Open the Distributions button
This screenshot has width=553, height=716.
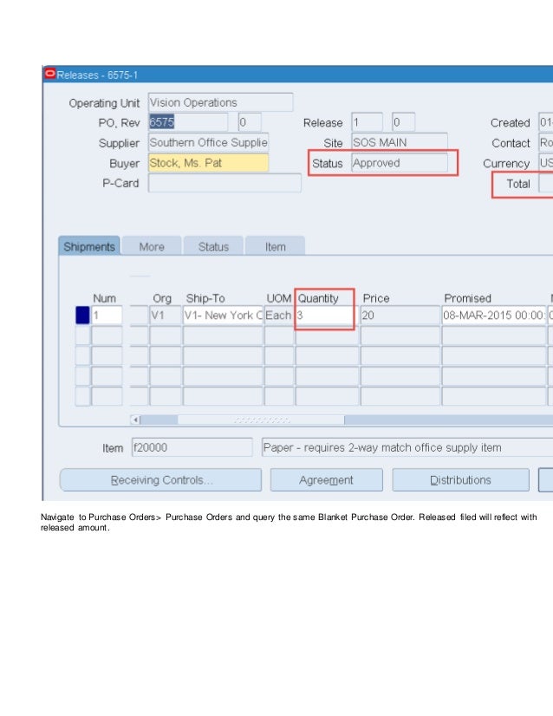[460, 480]
